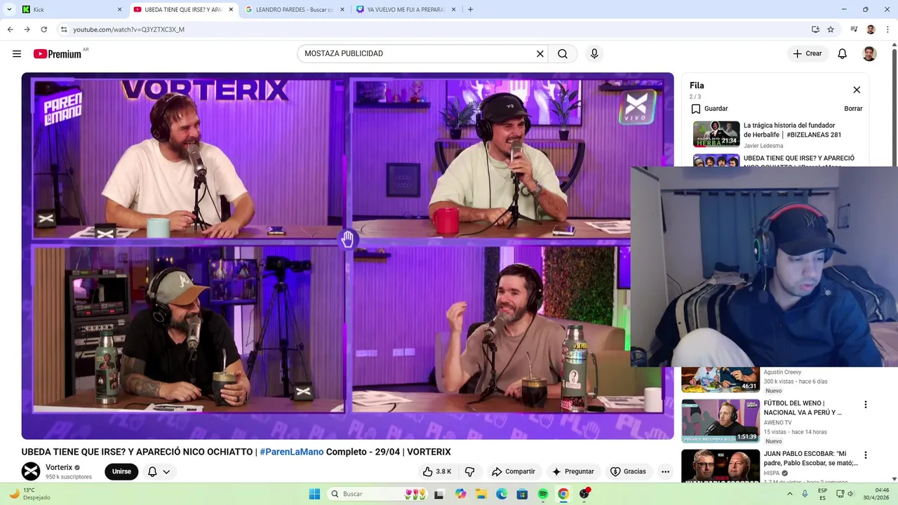Open a new browser tab

click(470, 10)
